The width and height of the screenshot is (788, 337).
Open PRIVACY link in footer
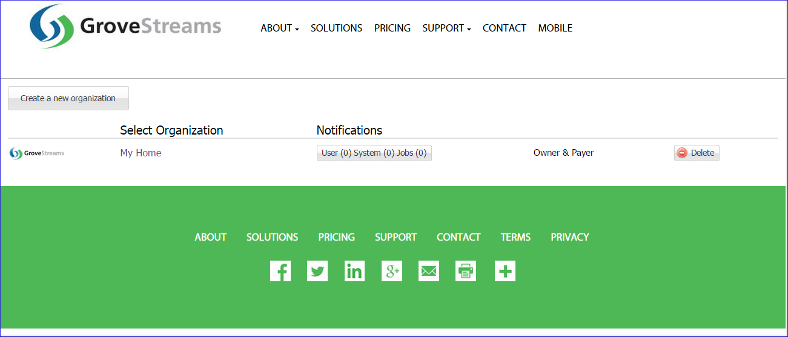569,237
